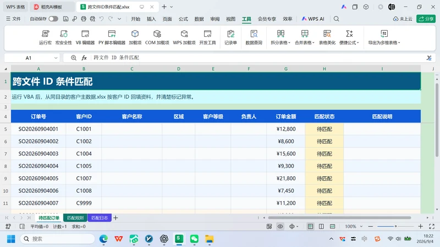Open the 稻壳AI模板 tab
This screenshot has height=247, width=440.
coord(51,7)
